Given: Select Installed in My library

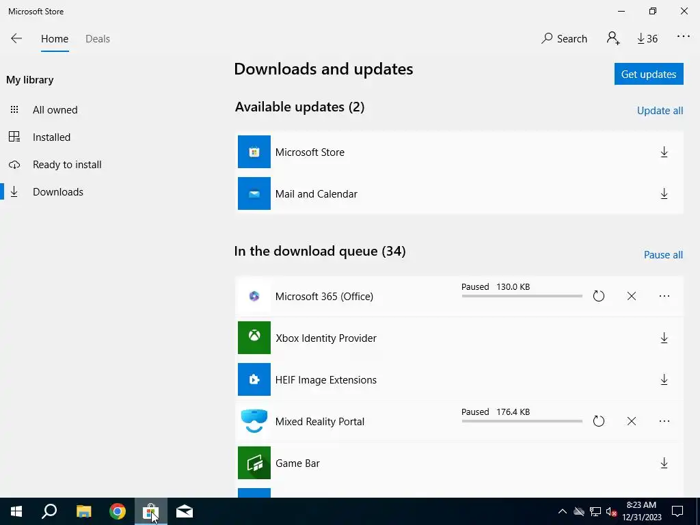Looking at the screenshot, I should 51,137.
